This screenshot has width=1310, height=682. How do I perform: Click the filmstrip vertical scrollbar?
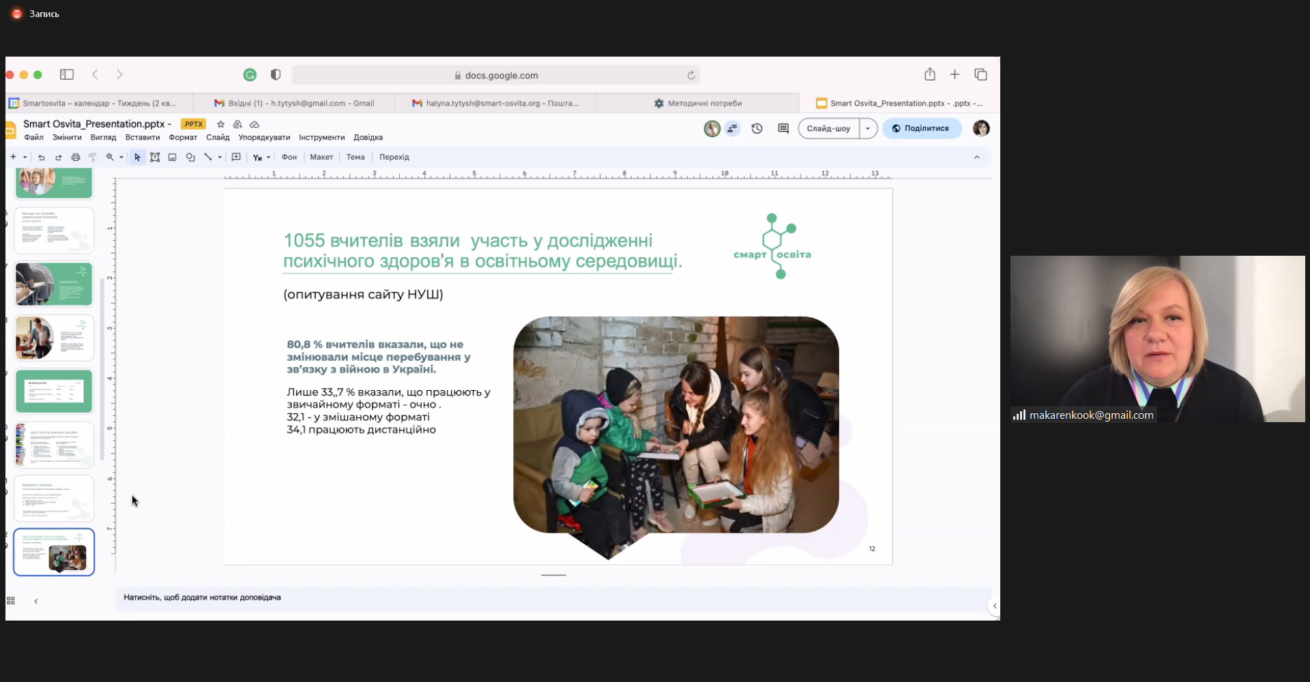click(x=102, y=368)
